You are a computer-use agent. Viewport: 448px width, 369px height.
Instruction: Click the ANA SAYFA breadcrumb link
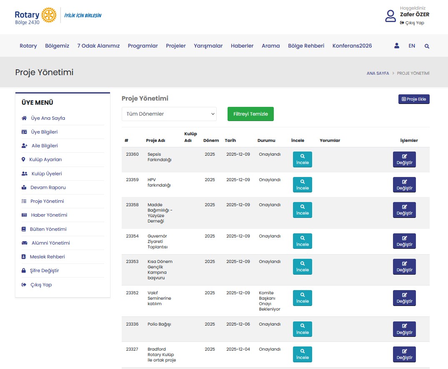coord(378,73)
